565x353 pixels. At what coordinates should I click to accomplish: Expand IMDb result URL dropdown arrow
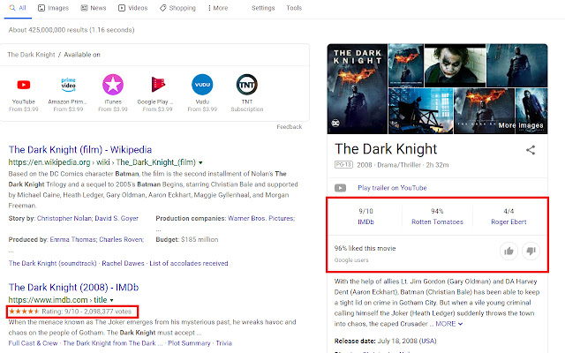click(111, 301)
